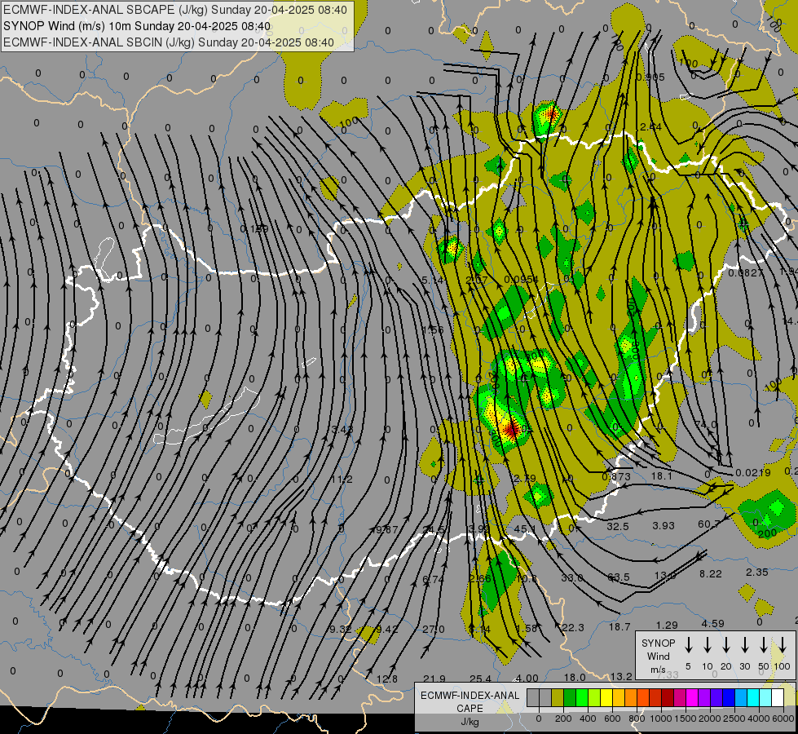Click the 5.14 value on the map
798x734 pixels.
tap(433, 280)
